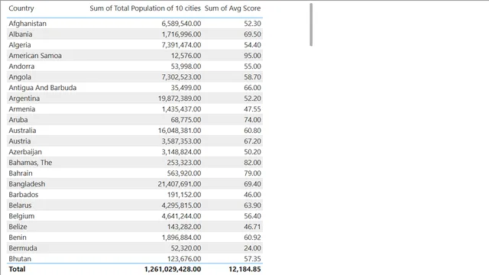
Task: Click population value 7,391,474.00
Action: click(x=181, y=45)
